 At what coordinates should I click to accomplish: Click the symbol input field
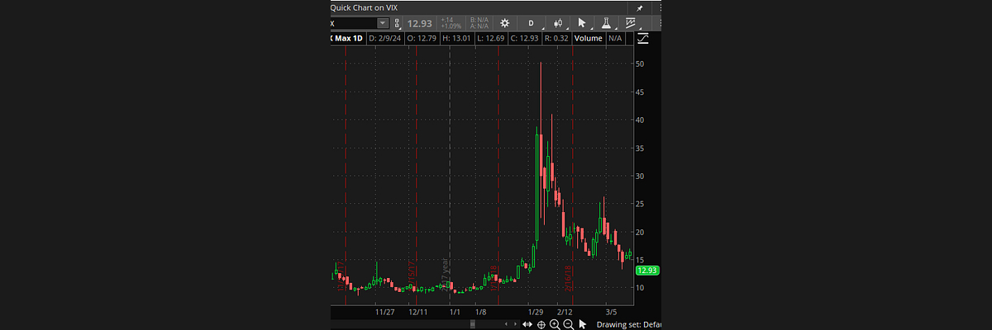click(x=354, y=23)
